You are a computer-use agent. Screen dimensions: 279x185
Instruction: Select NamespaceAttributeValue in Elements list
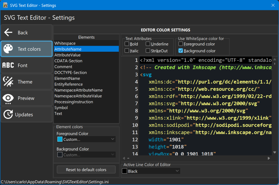[87, 96]
